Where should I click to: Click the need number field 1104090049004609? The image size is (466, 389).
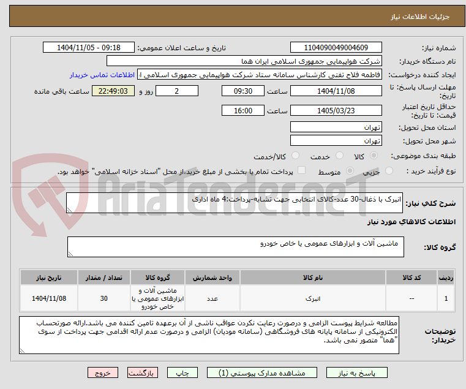336,47
